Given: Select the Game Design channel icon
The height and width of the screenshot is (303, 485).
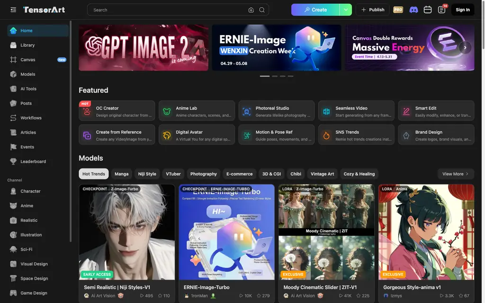Looking at the screenshot, I should click(13, 293).
